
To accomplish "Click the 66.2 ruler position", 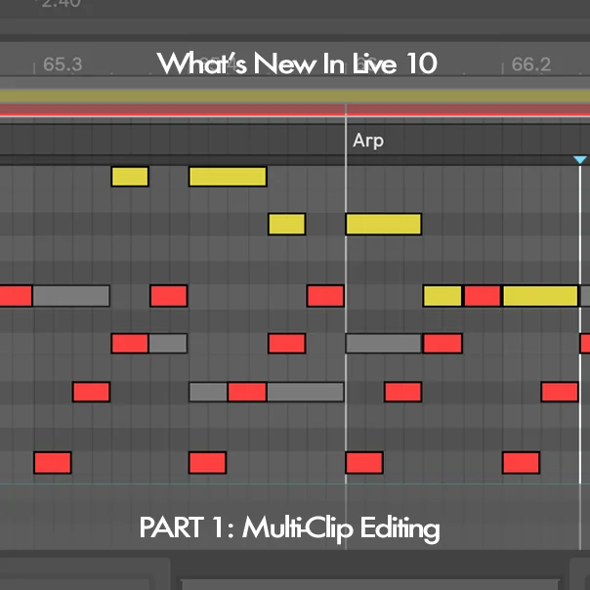I will [531, 64].
